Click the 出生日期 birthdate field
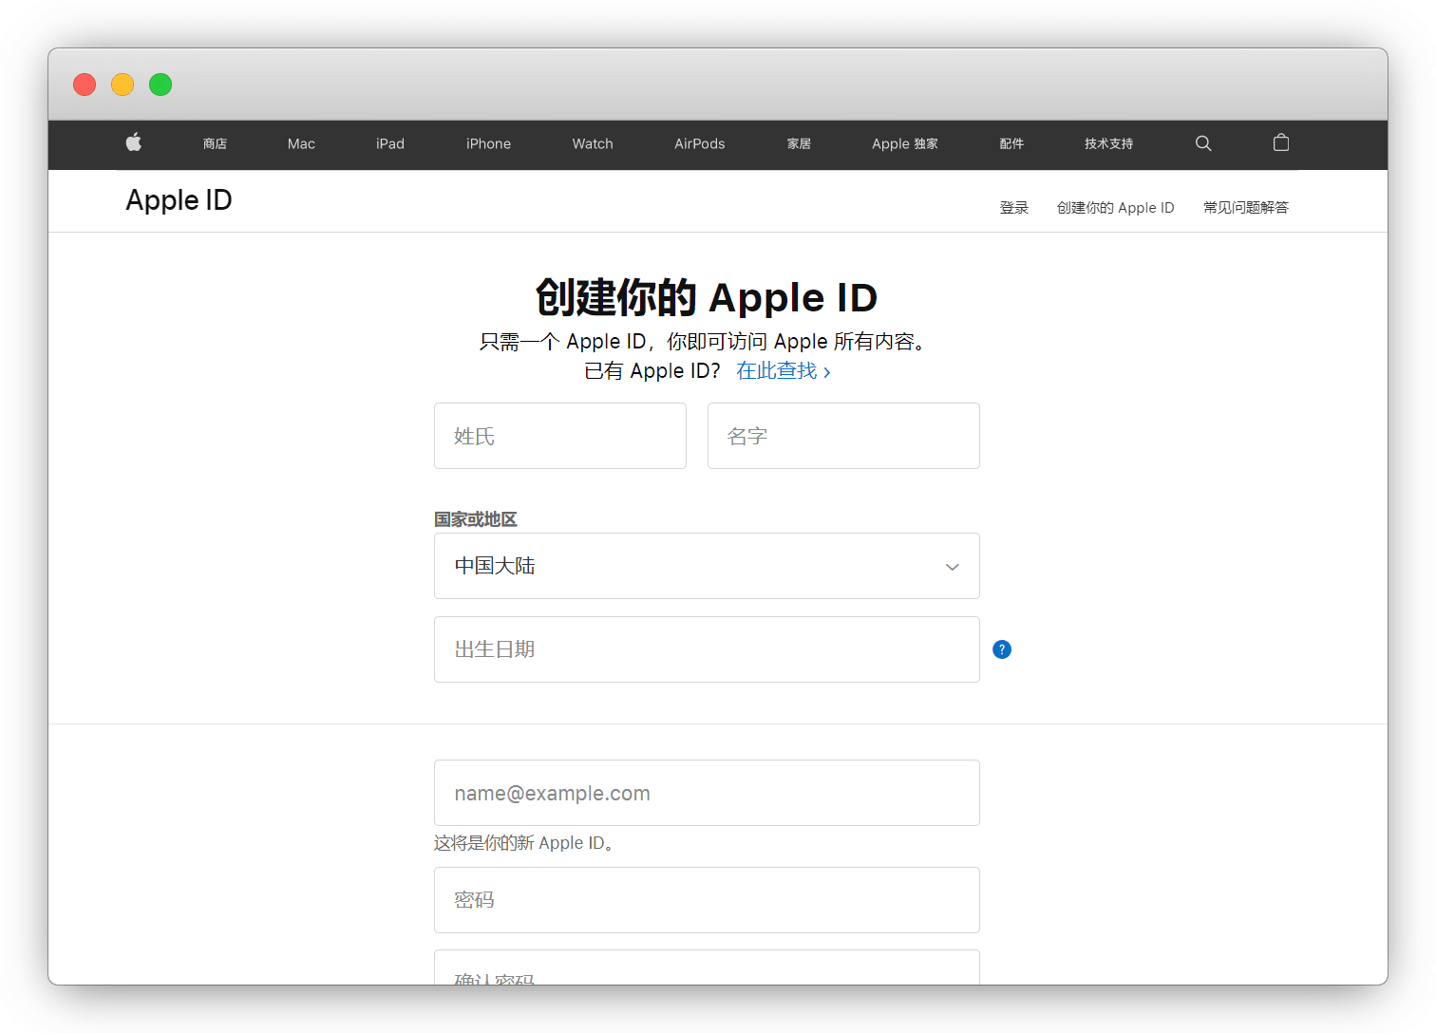1436x1033 pixels. [x=707, y=649]
